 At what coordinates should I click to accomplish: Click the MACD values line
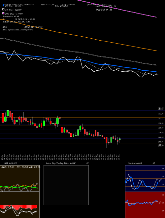click(18, 22)
